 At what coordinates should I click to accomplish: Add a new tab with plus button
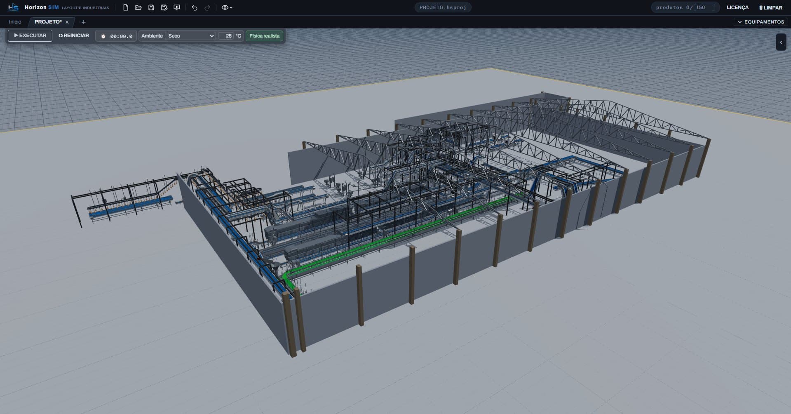click(84, 22)
